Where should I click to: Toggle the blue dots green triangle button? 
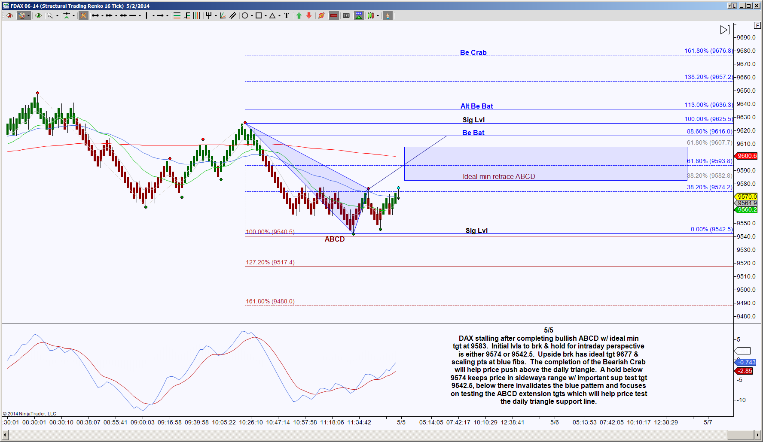(359, 15)
